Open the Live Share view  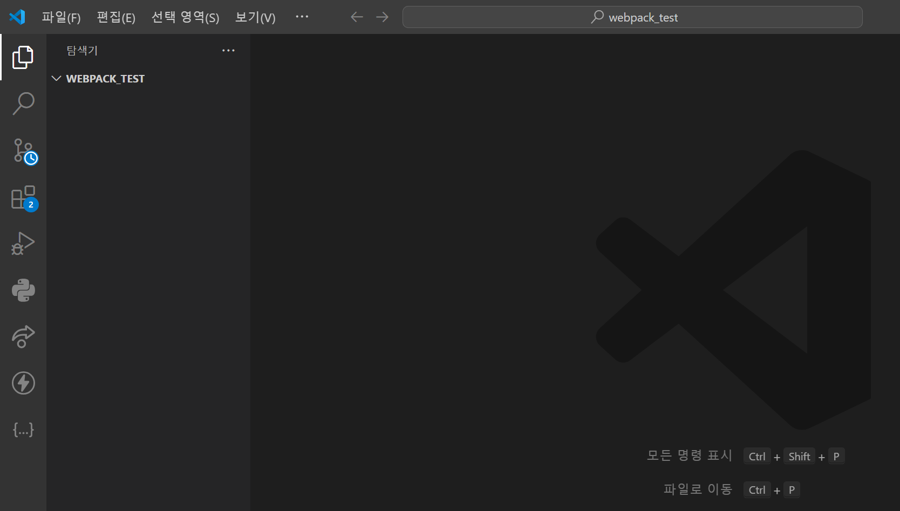[x=23, y=336]
